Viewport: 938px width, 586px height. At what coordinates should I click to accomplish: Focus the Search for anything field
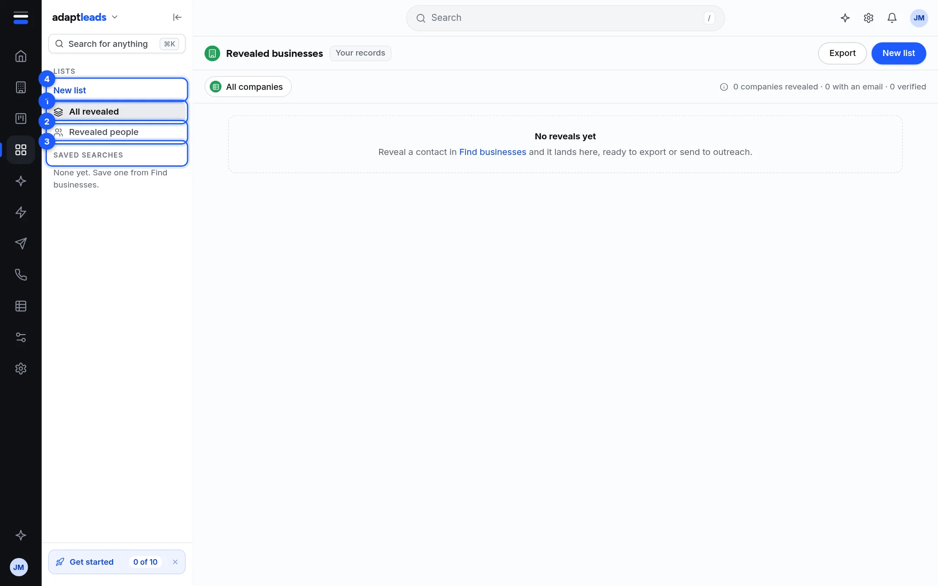pyautogui.click(x=117, y=44)
